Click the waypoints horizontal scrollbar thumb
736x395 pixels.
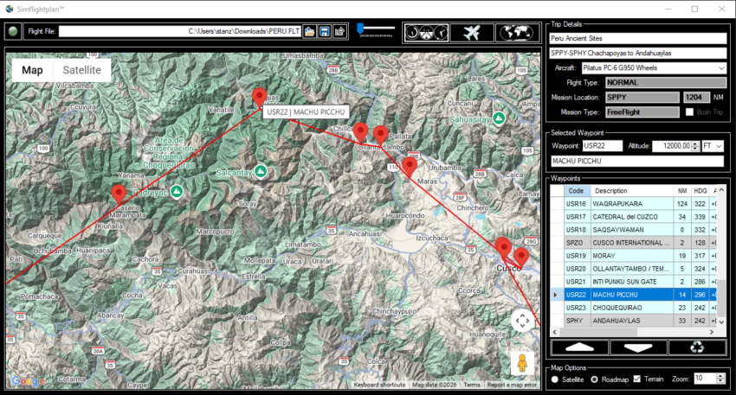(x=598, y=332)
